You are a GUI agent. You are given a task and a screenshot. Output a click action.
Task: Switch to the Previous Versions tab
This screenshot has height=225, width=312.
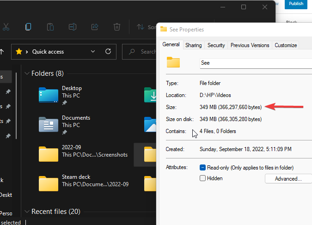point(250,45)
